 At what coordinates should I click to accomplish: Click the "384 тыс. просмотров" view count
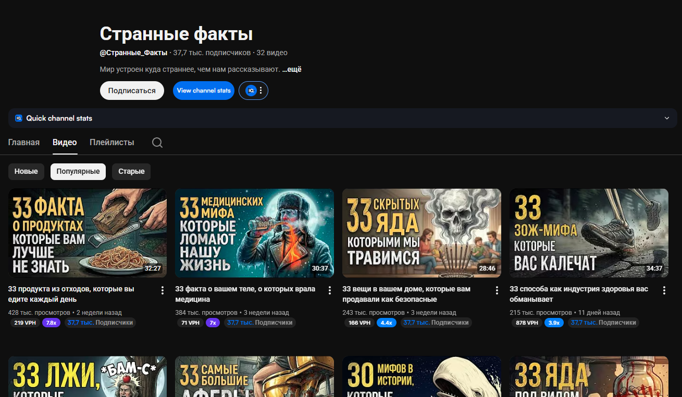click(x=206, y=313)
